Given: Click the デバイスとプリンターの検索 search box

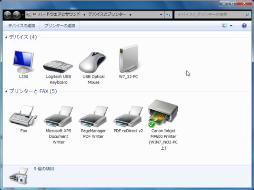Looking at the screenshot, I should point(213,15).
